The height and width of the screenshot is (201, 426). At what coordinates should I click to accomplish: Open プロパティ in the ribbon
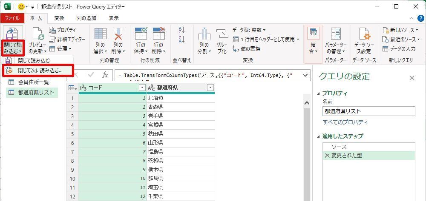pyautogui.click(x=63, y=30)
